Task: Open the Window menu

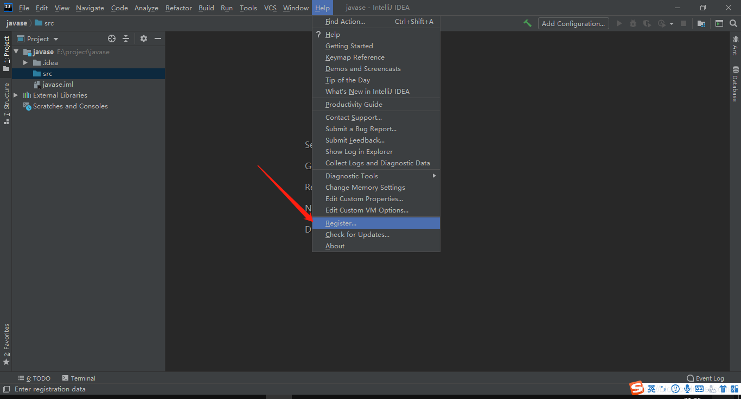Action: click(x=296, y=8)
